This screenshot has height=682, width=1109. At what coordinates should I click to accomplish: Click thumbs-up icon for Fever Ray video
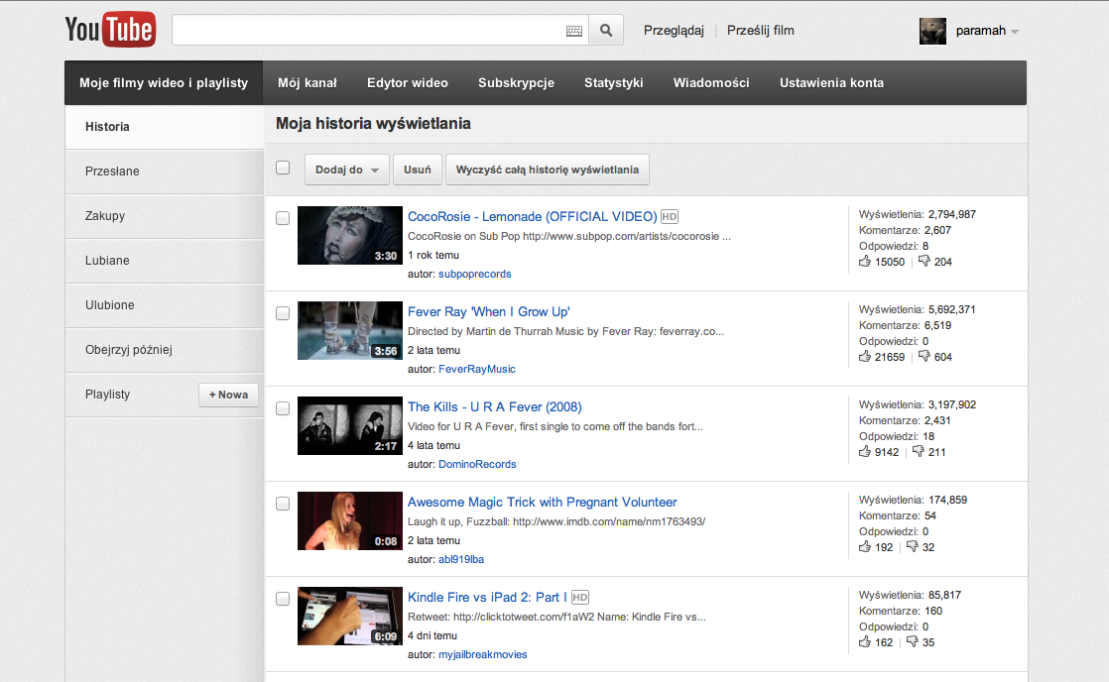tap(865, 357)
